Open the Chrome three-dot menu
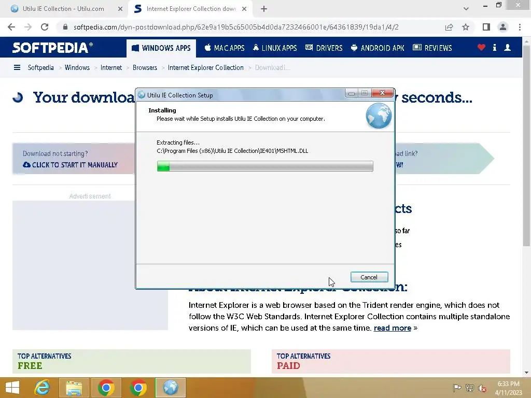This screenshot has width=531, height=398. [520, 27]
